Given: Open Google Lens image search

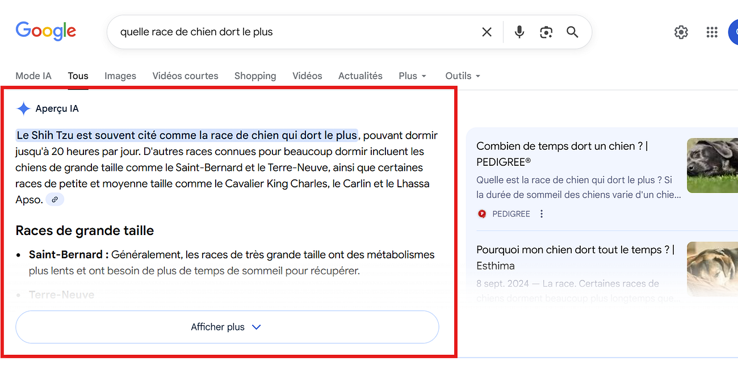Looking at the screenshot, I should click(546, 32).
